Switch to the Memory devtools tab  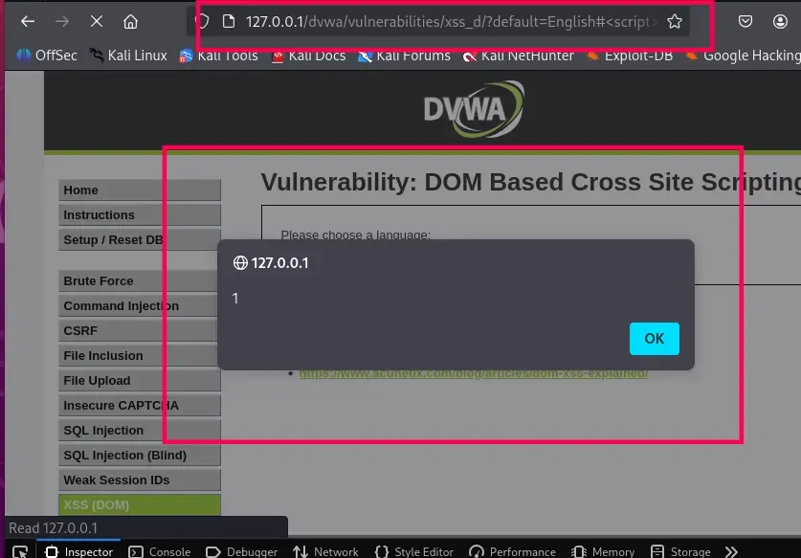point(603,552)
